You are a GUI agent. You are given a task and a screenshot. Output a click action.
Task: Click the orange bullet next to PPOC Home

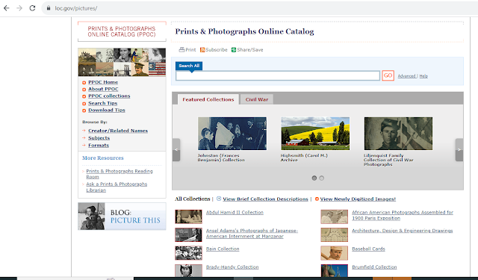[x=84, y=83]
